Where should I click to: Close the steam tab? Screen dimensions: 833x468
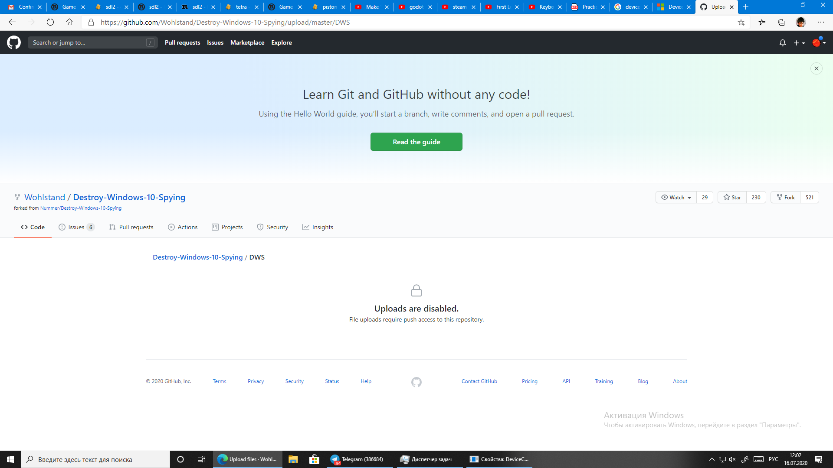(x=473, y=7)
